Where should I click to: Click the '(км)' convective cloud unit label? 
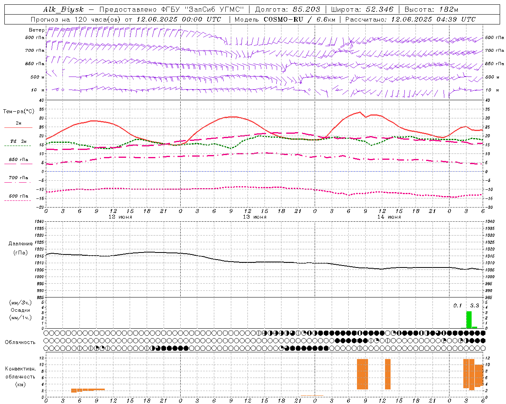21,384
